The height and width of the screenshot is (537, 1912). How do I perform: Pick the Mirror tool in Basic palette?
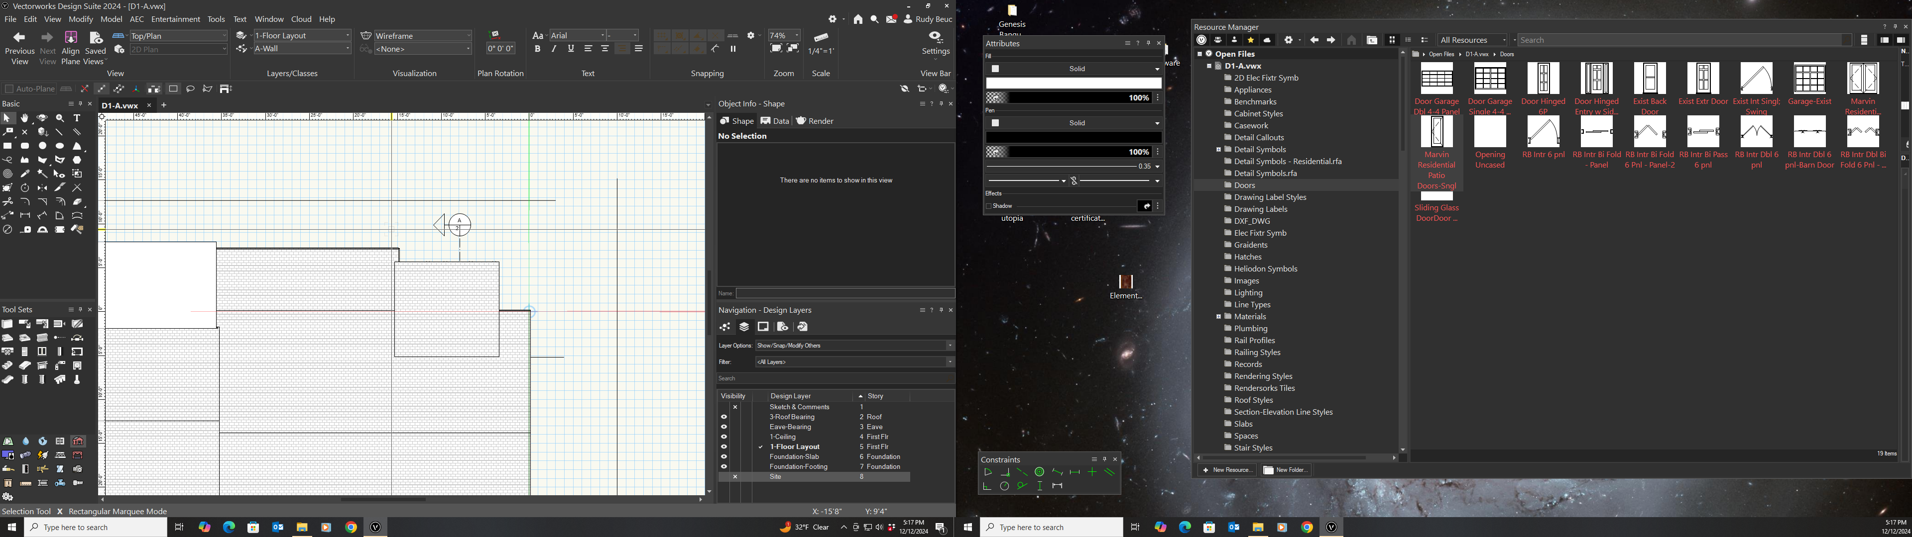(42, 187)
